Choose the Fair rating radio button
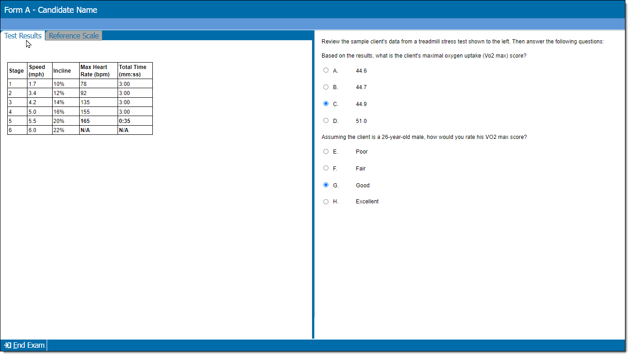This screenshot has width=630, height=356. [x=326, y=168]
